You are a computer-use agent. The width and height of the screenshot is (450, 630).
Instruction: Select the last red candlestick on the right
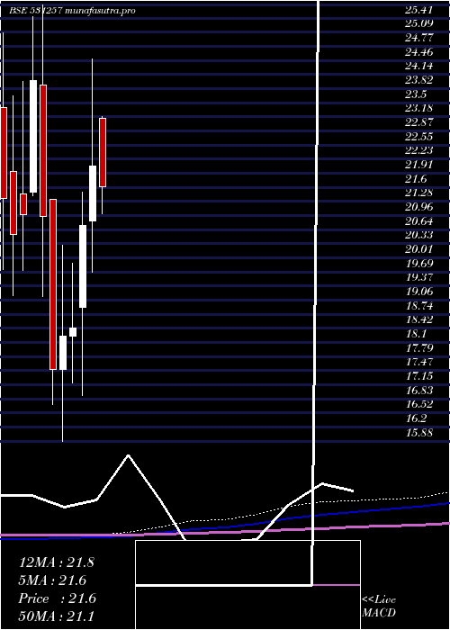pos(103,152)
